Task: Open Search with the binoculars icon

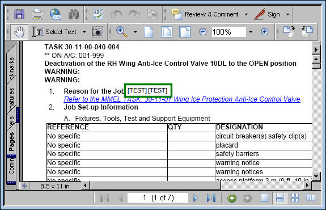Action: pos(74,14)
